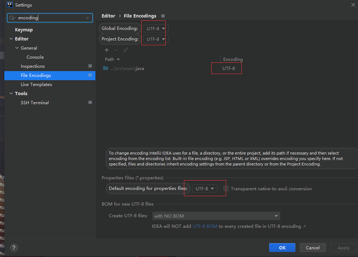358x257 pixels.
Task: Select Console settings page
Action: tap(35, 57)
